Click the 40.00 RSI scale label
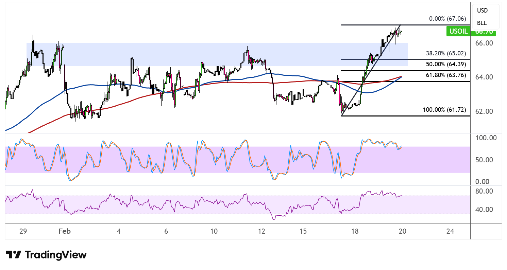Image resolution: width=507 pixels, height=270 pixels. [x=484, y=210]
